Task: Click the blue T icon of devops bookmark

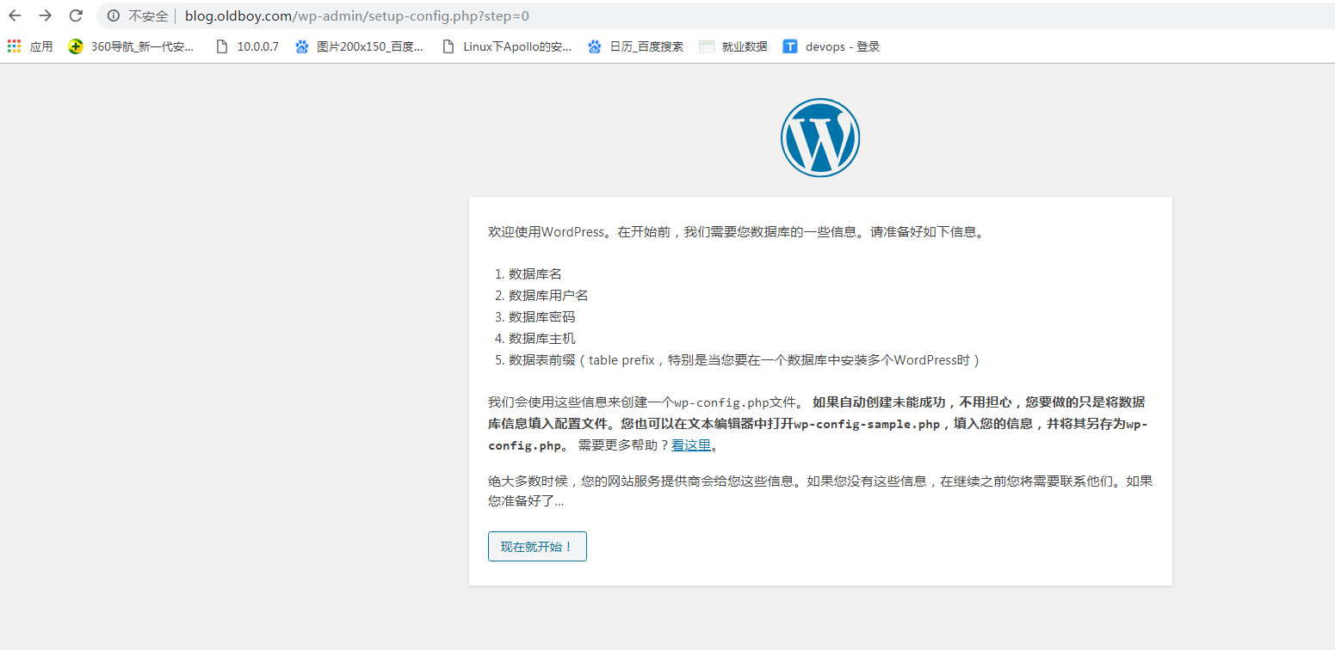Action: (789, 46)
